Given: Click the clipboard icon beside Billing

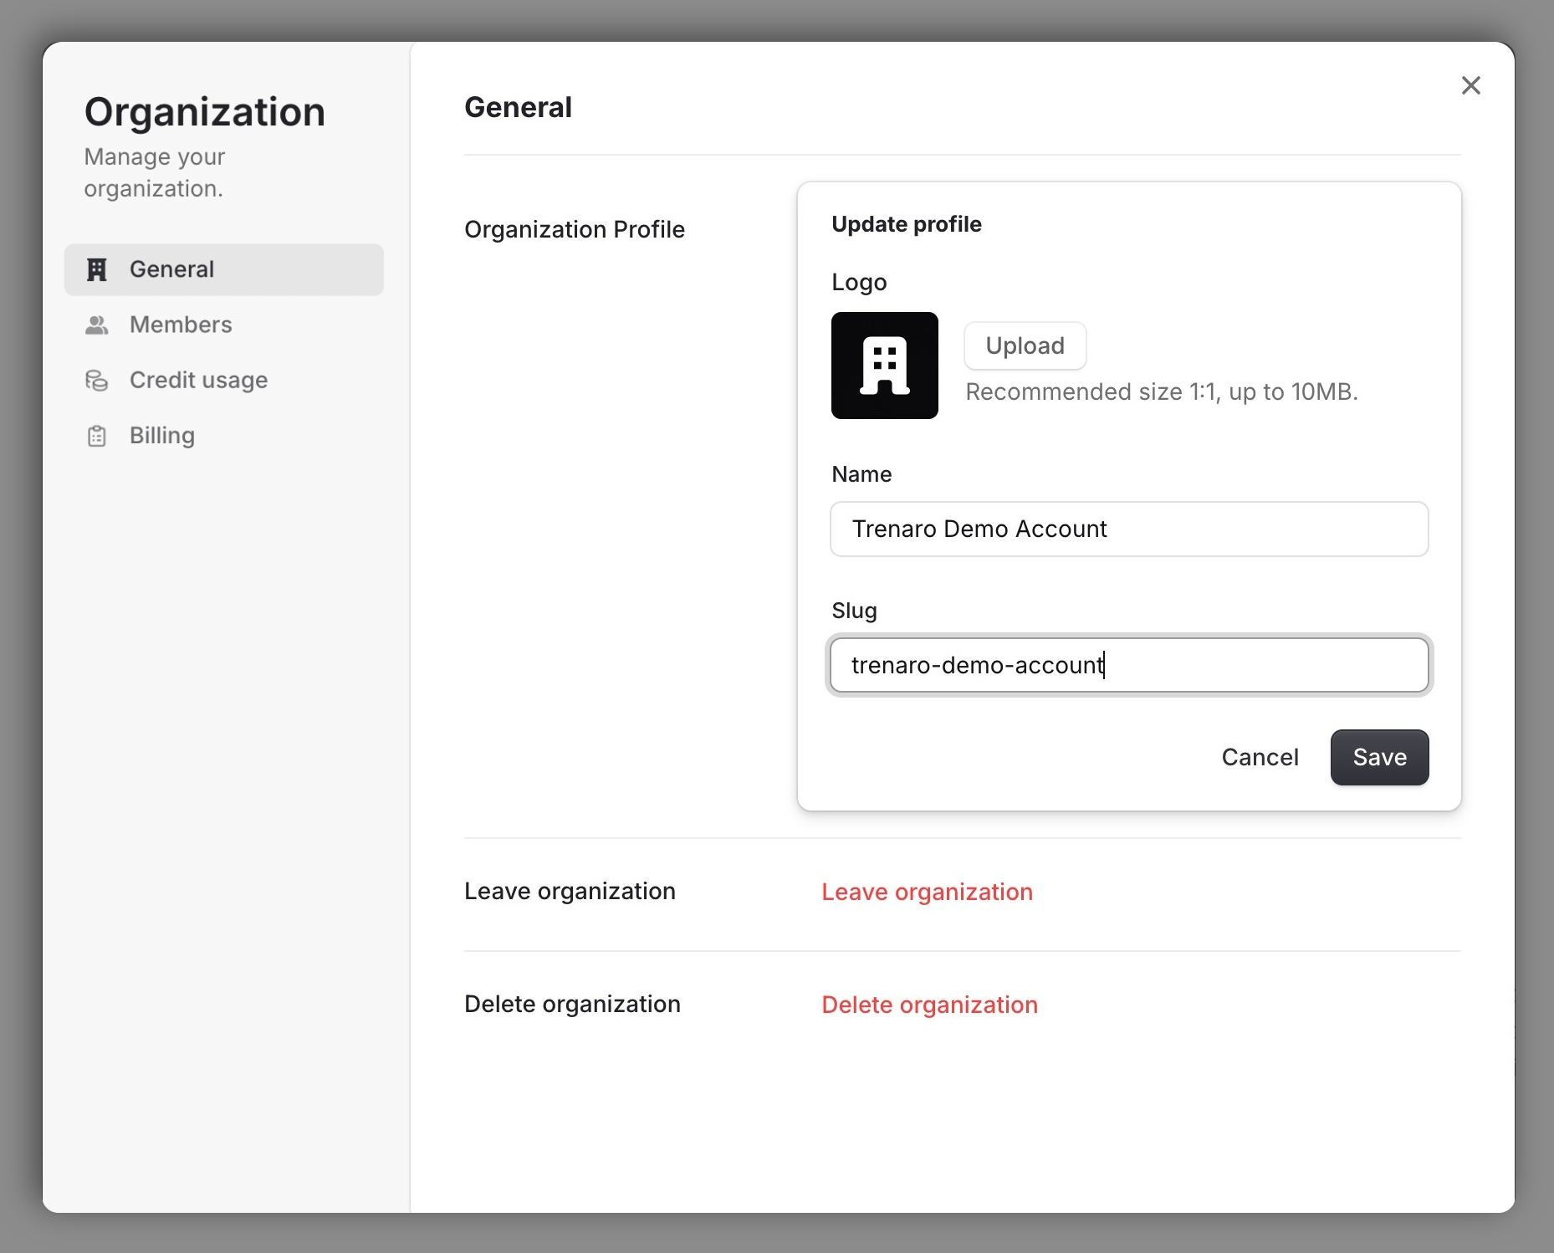Looking at the screenshot, I should (97, 435).
